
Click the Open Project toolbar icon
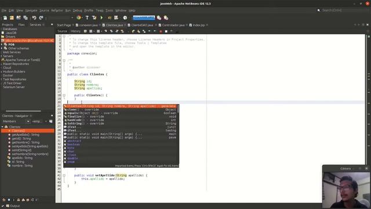pyautogui.click(x=19, y=18)
